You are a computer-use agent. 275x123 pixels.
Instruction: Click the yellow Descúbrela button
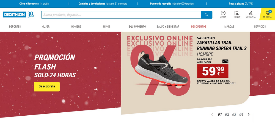47,87
